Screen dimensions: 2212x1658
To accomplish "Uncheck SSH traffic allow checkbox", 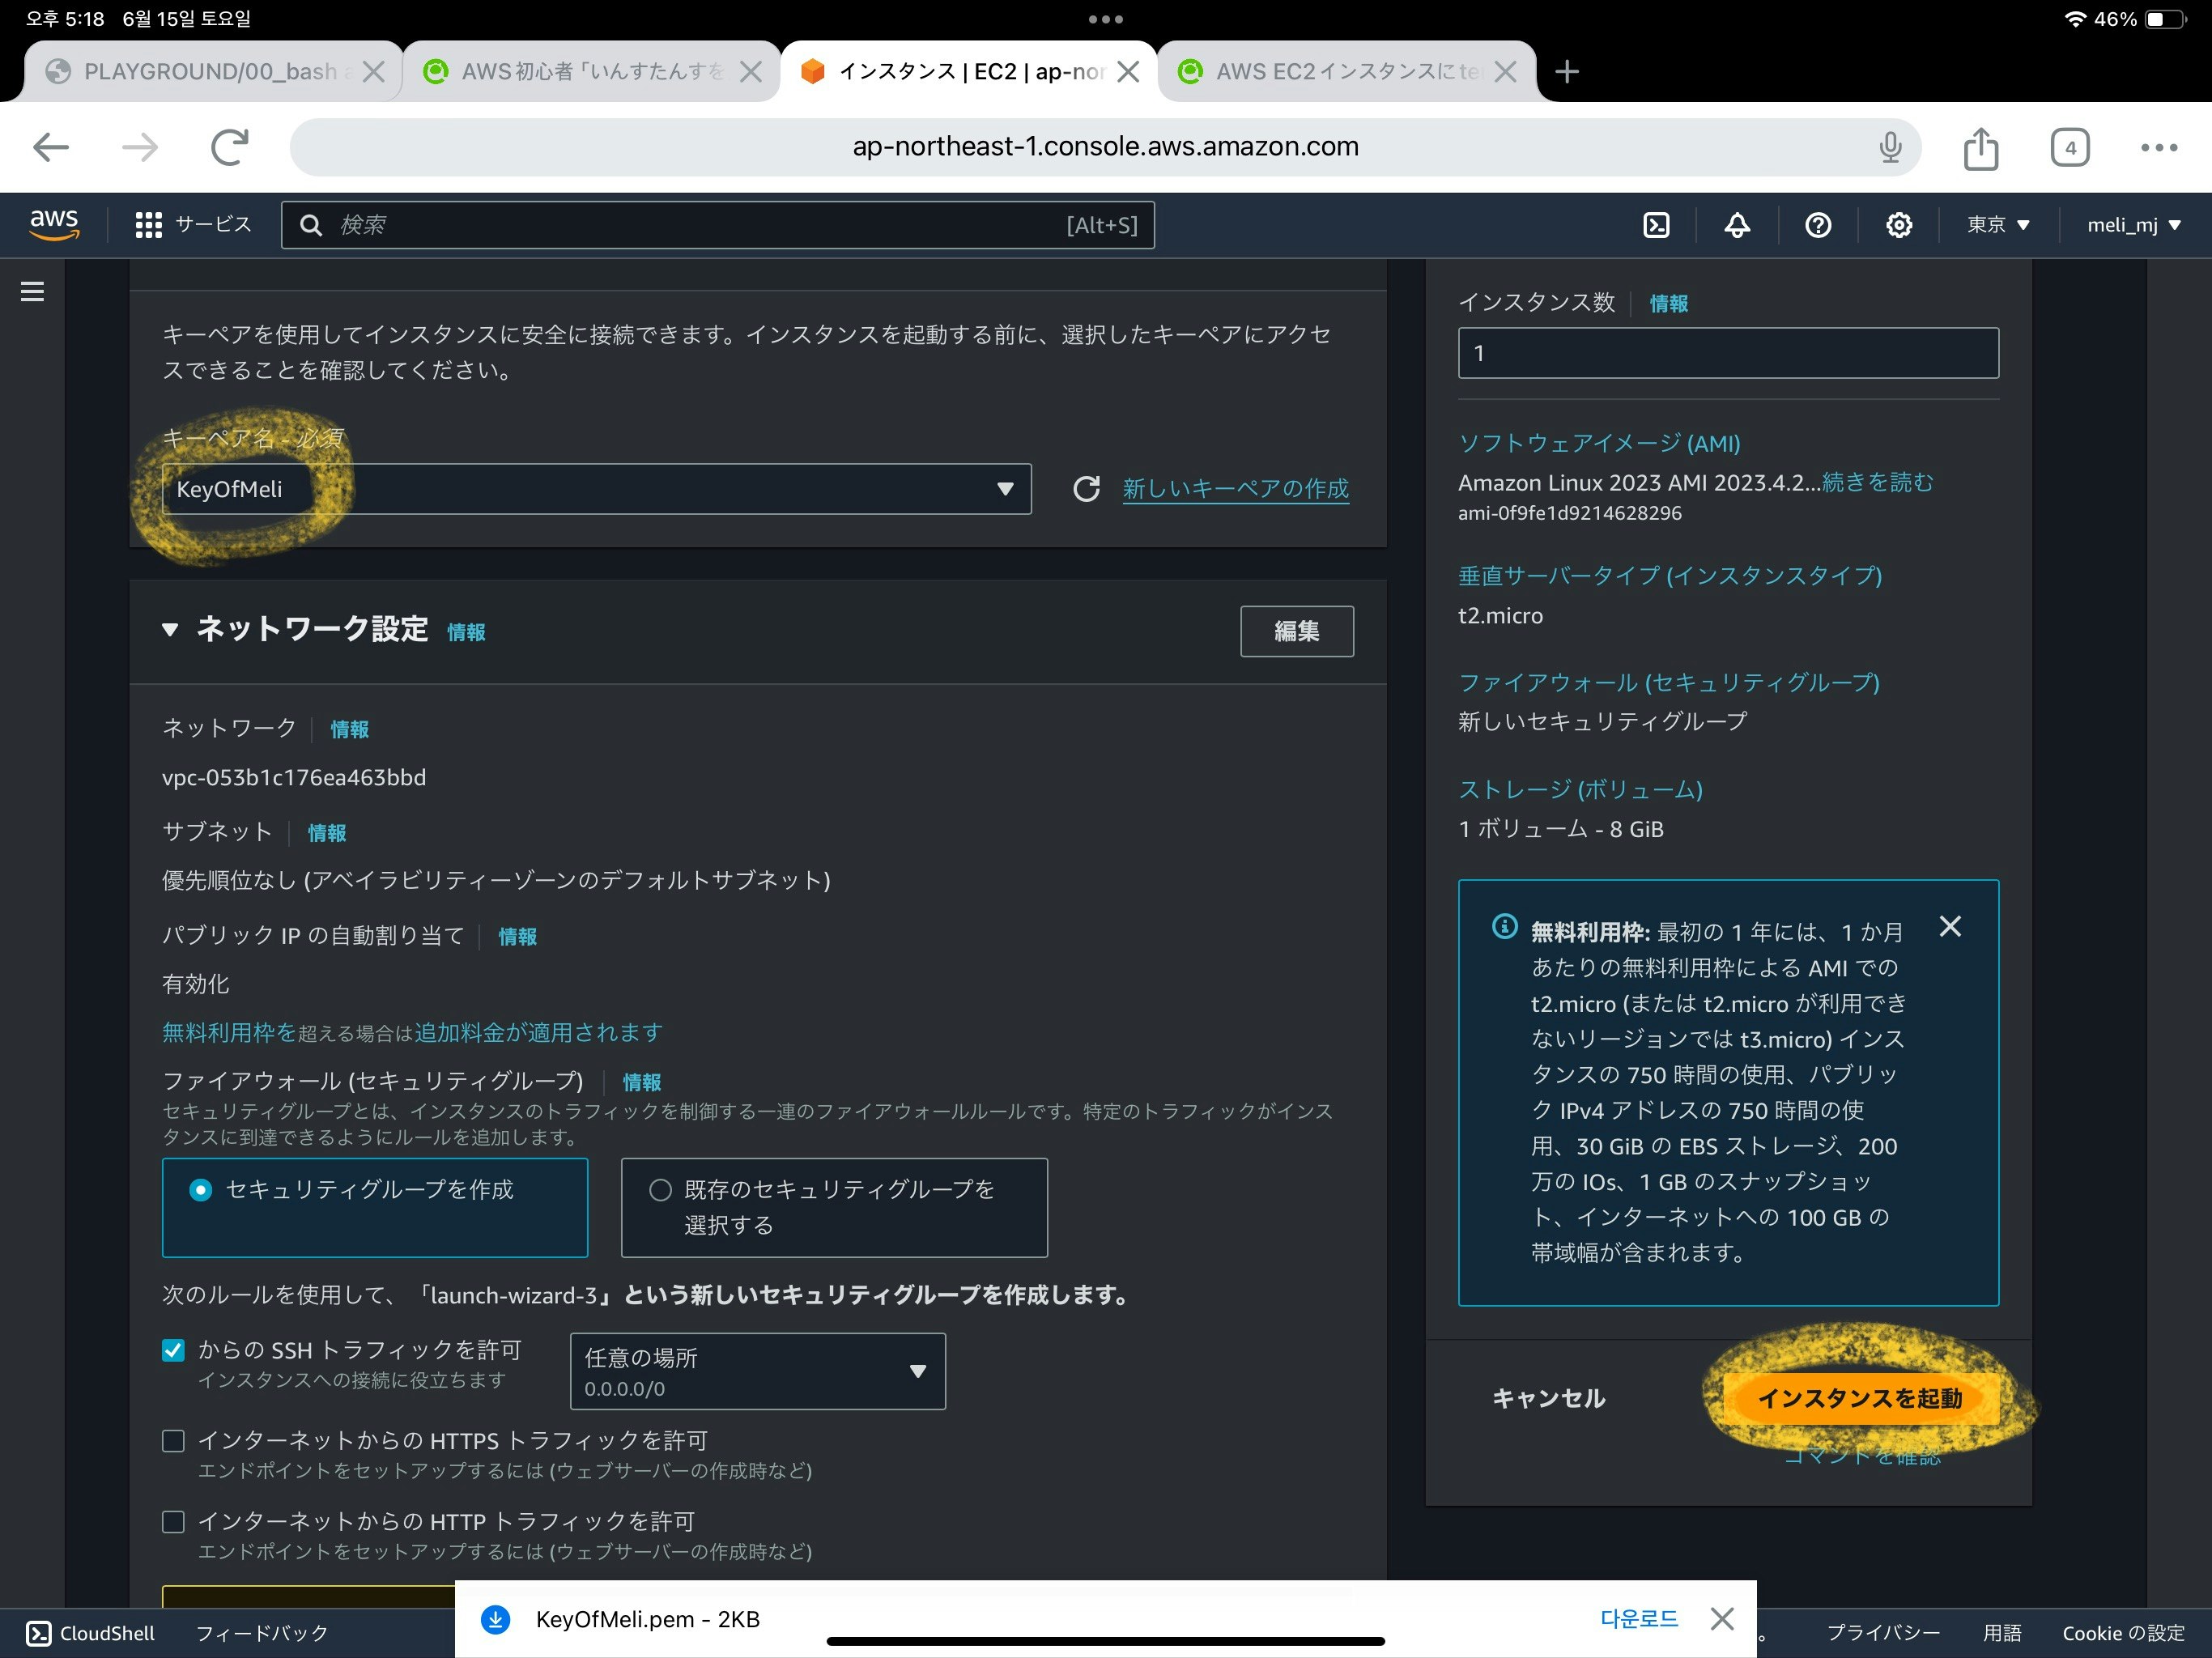I will pos(173,1350).
